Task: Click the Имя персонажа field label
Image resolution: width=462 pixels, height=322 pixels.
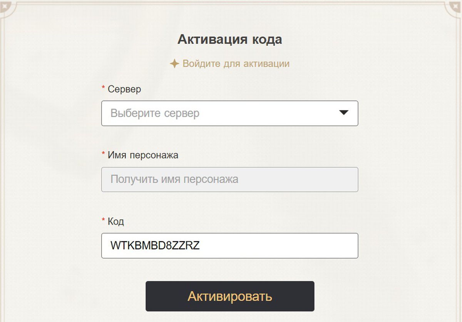Action: (143, 155)
